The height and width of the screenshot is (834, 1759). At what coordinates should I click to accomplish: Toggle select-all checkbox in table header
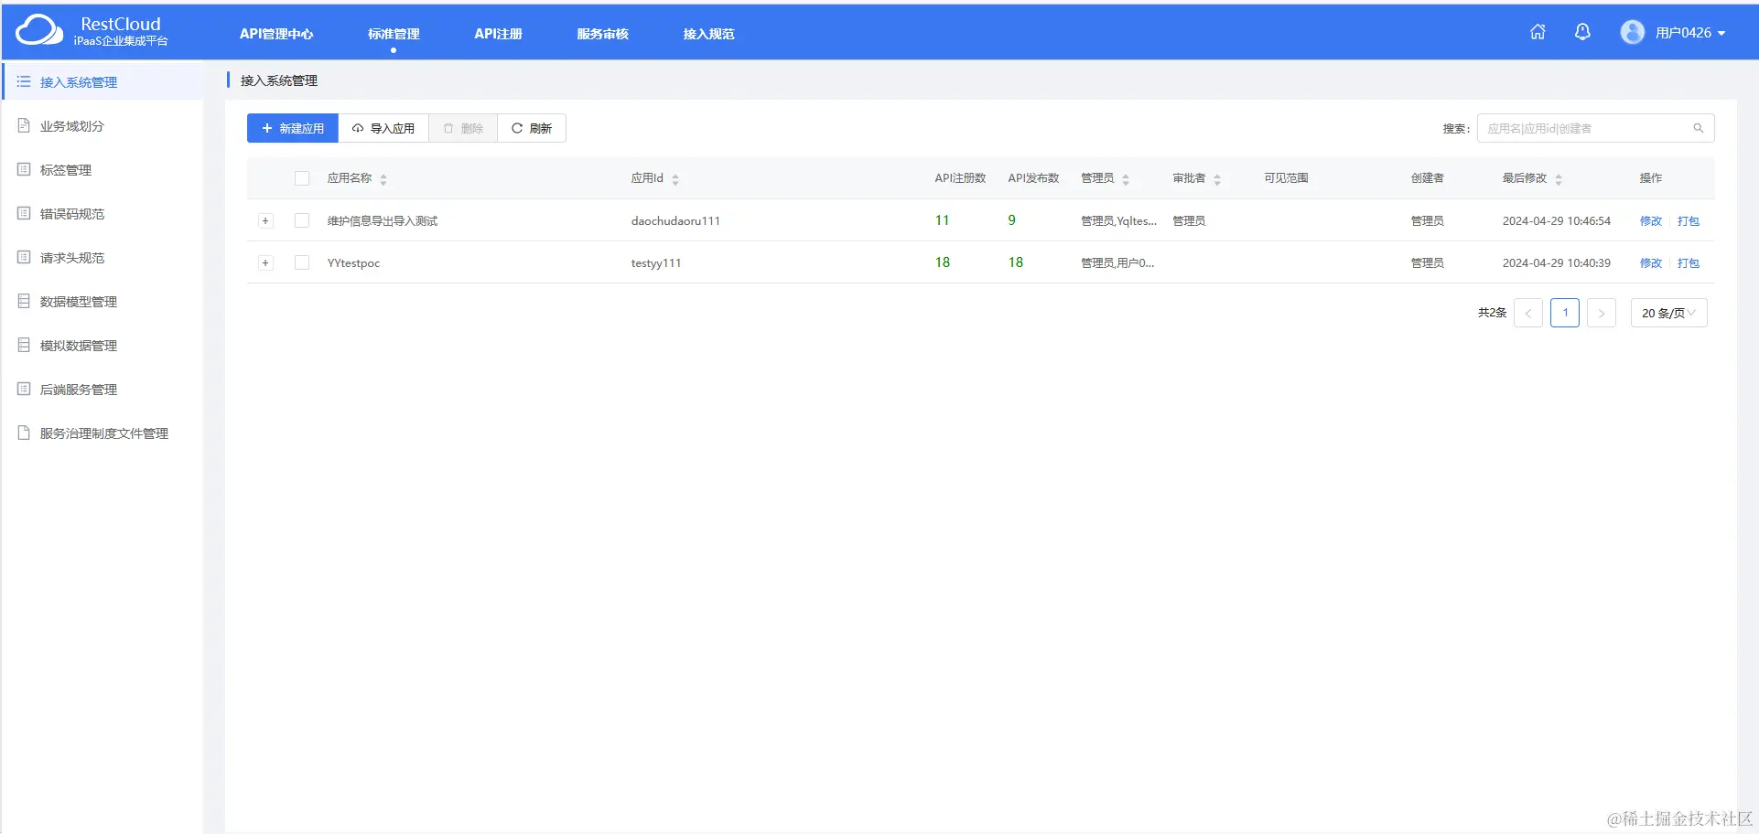coord(302,178)
